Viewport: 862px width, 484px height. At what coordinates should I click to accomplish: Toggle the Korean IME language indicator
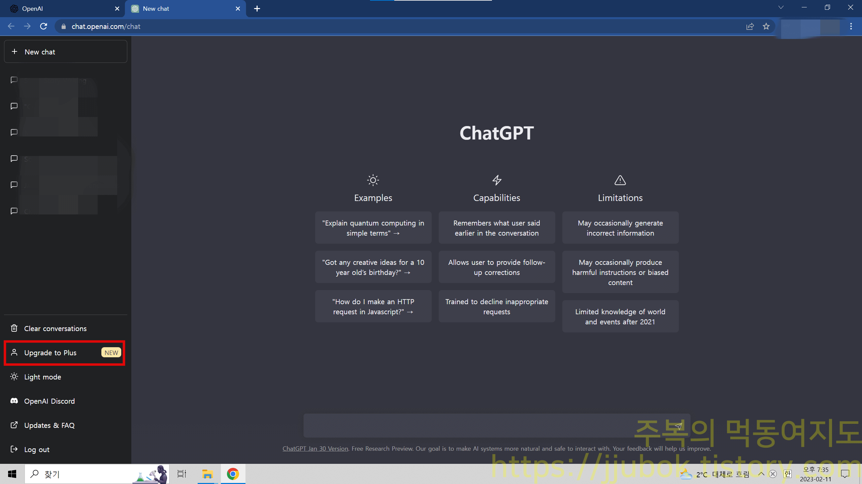787,474
